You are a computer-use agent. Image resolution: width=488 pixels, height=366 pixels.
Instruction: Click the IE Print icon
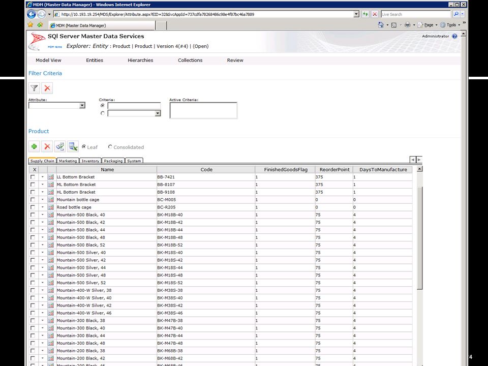pos(407,25)
